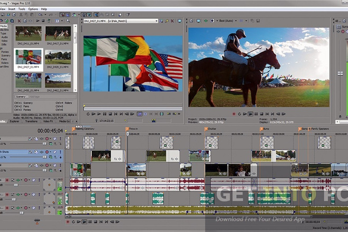Select the Normal Edit tool

coord(96,15)
